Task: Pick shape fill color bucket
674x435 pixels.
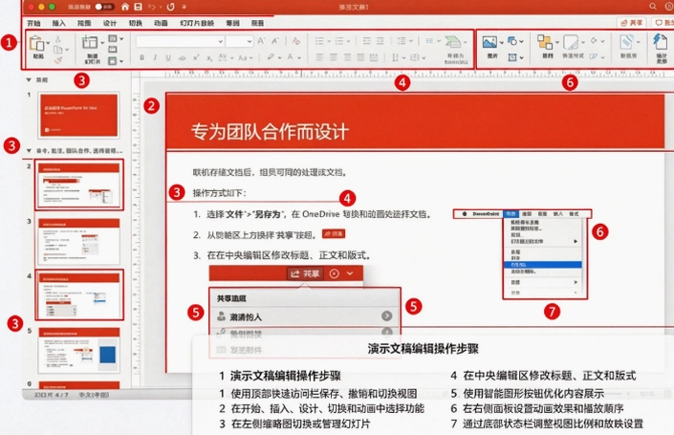Action: click(x=594, y=41)
